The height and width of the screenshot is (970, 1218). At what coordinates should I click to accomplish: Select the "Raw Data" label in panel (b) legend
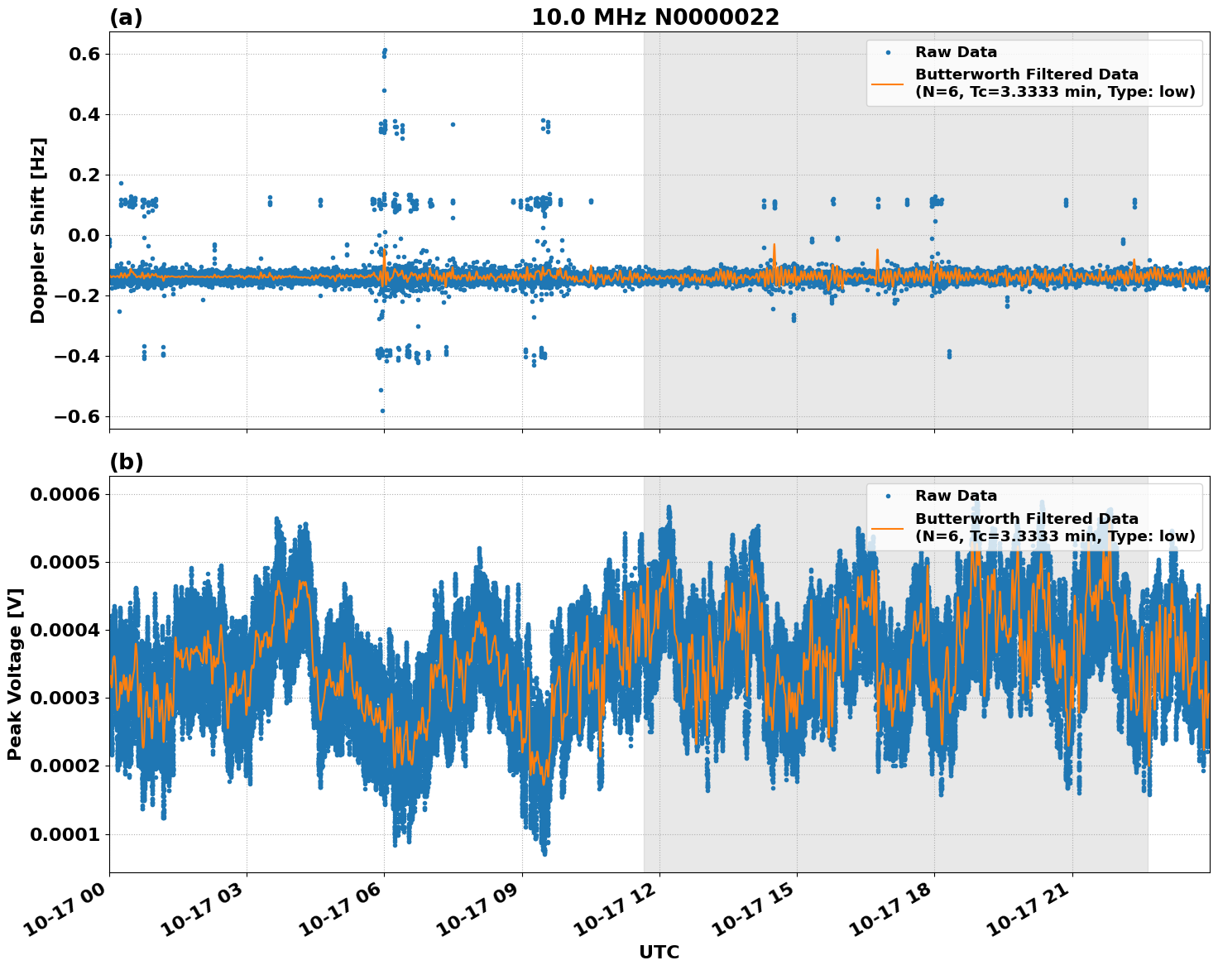point(956,496)
